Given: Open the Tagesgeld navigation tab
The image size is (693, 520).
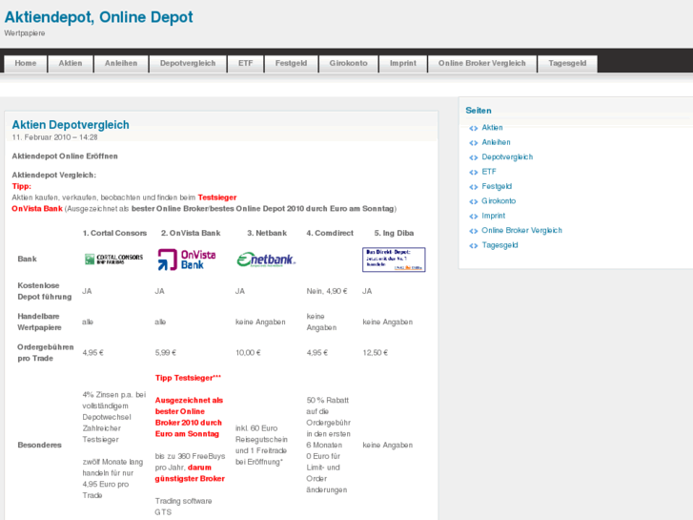Looking at the screenshot, I should coord(567,63).
